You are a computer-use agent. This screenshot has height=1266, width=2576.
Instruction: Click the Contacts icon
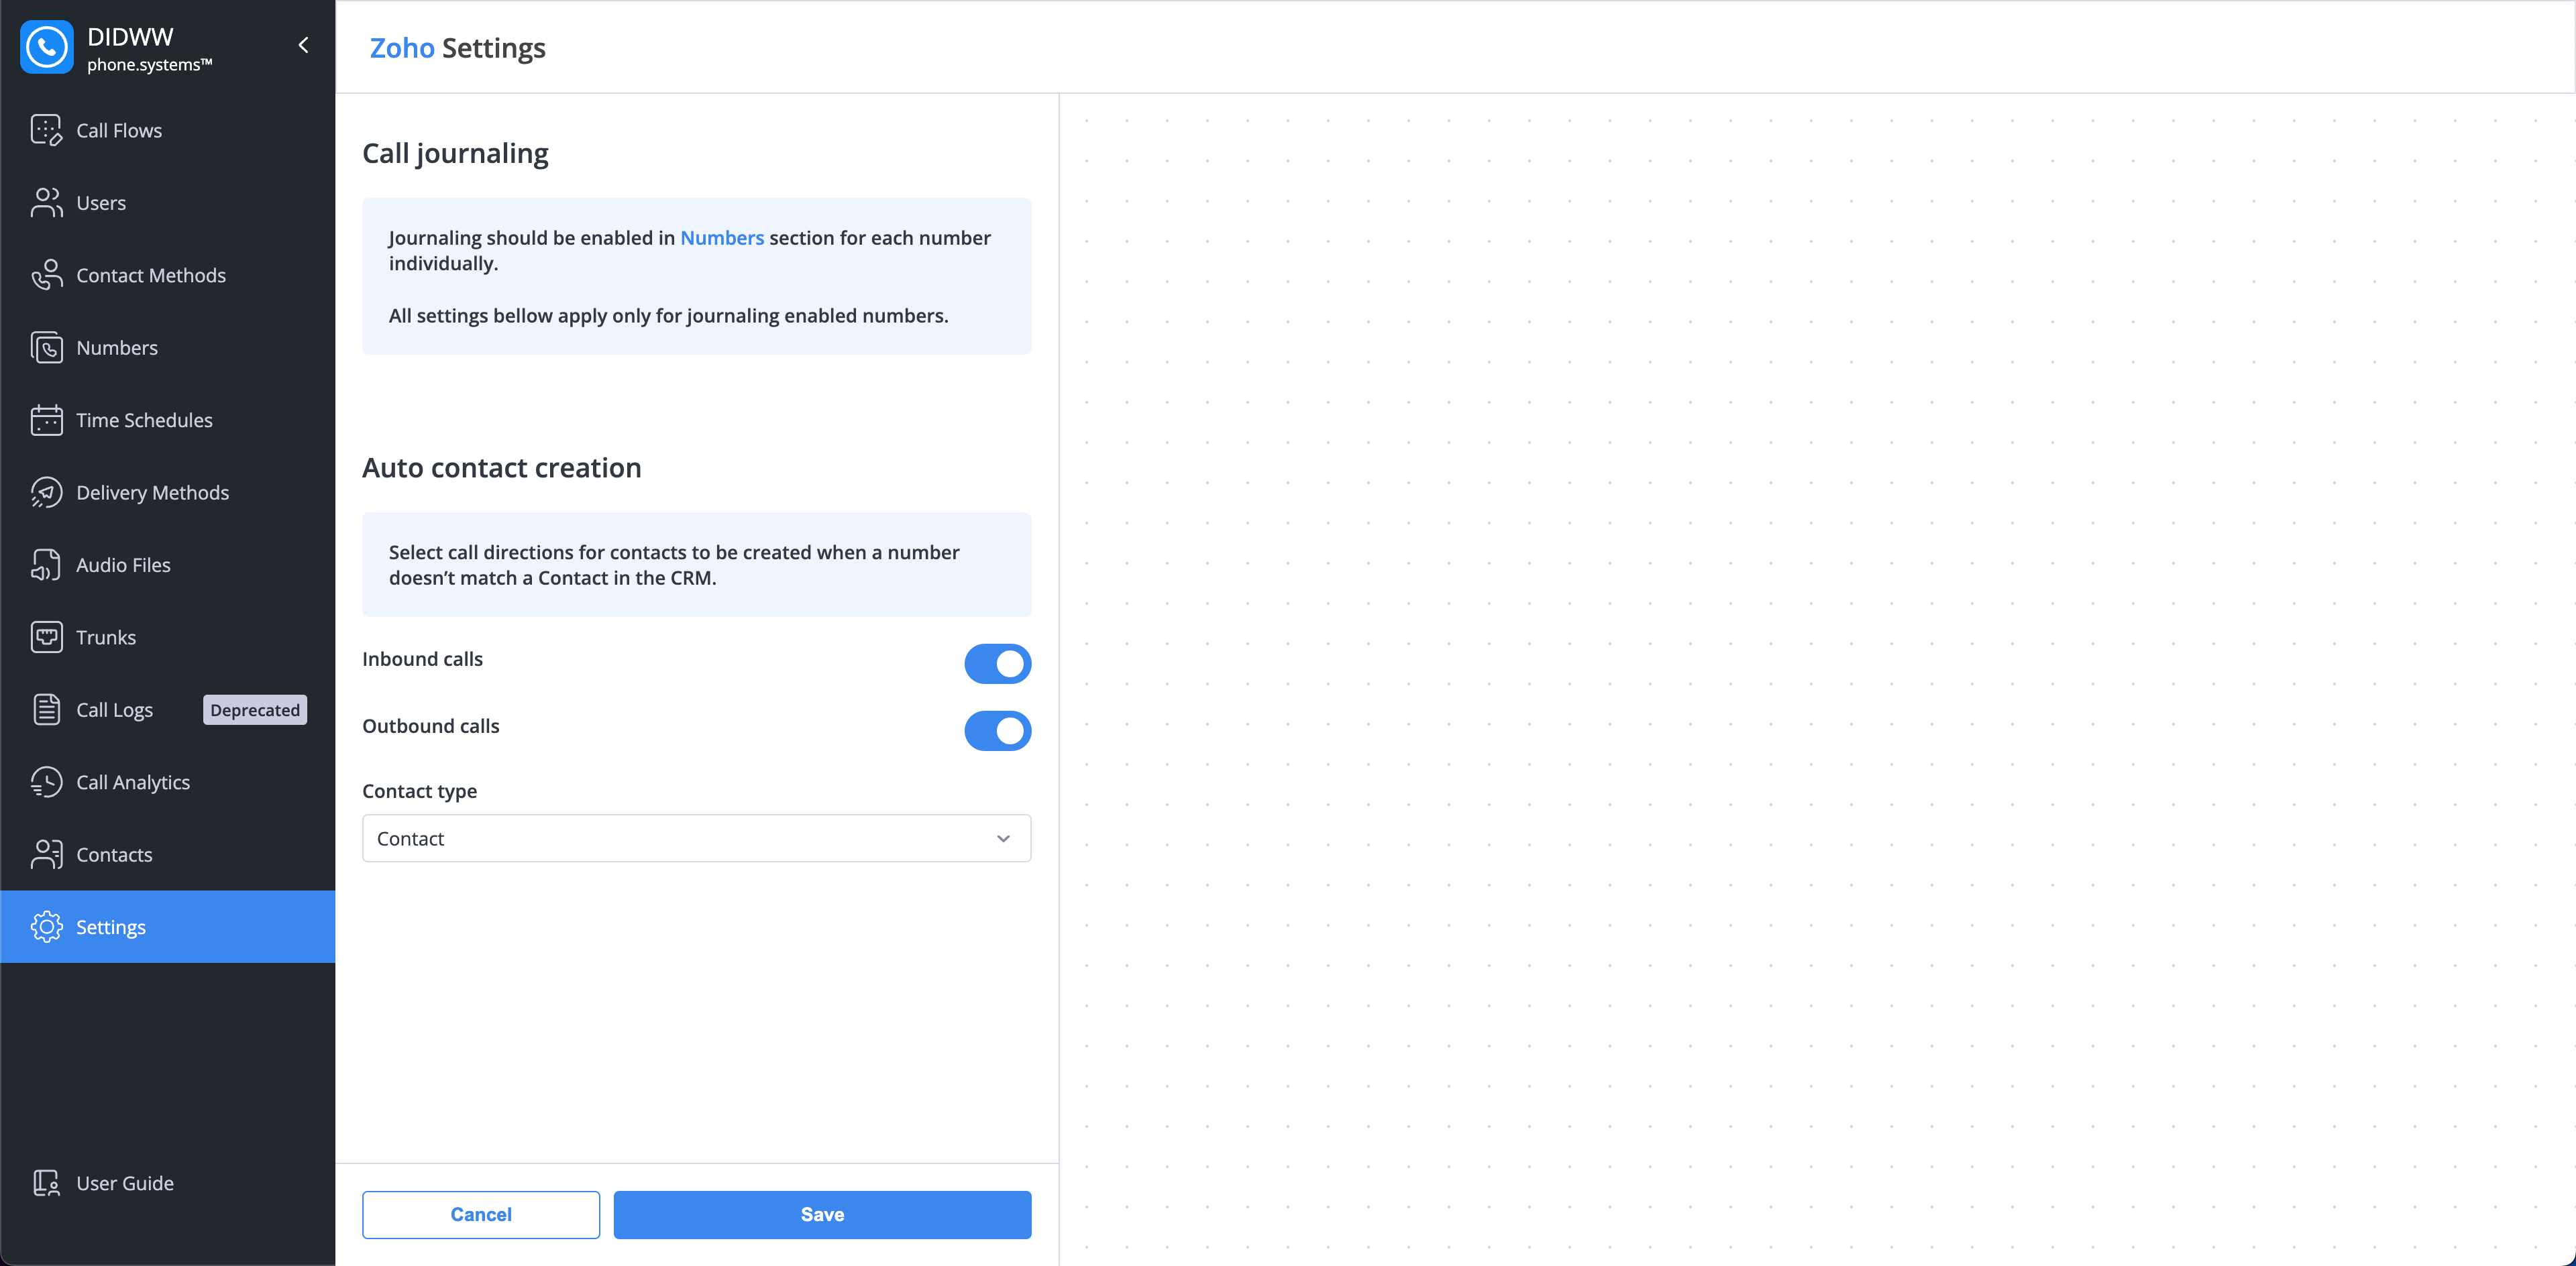point(46,854)
